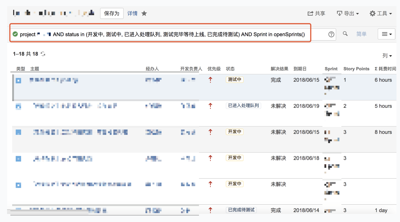Click the 1–18 共 18 results count
Image resolution: width=400 pixels, height=222 pixels.
(x=26, y=54)
